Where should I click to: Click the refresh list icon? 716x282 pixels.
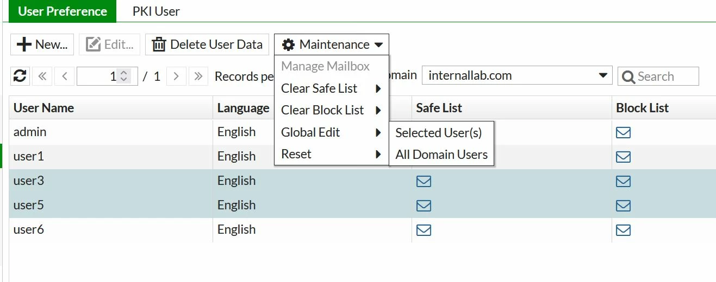(x=20, y=76)
